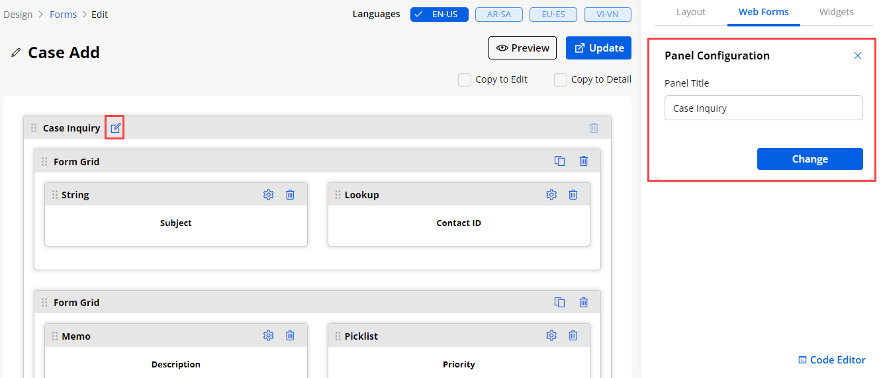Screen dimensions: 881x378
Task: Click the Panel Title input field
Action: pos(763,108)
